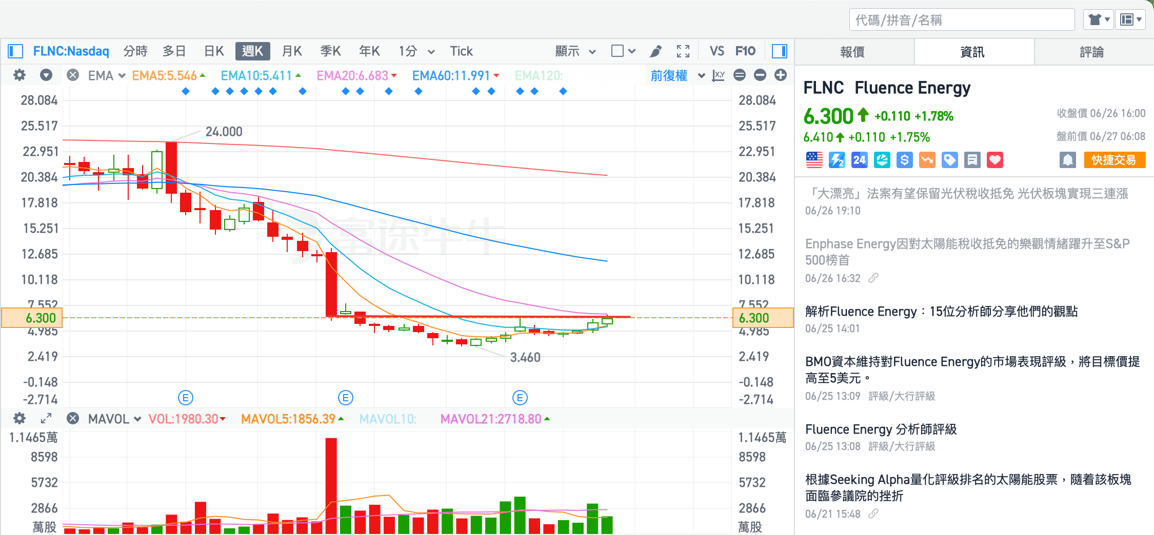Image resolution: width=1154 pixels, height=535 pixels.
Task: Open the 評論 comments tab
Action: pos(1093,52)
